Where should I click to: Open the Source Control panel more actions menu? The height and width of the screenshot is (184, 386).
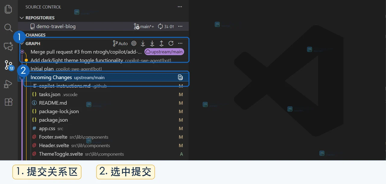pyautogui.click(x=180, y=7)
